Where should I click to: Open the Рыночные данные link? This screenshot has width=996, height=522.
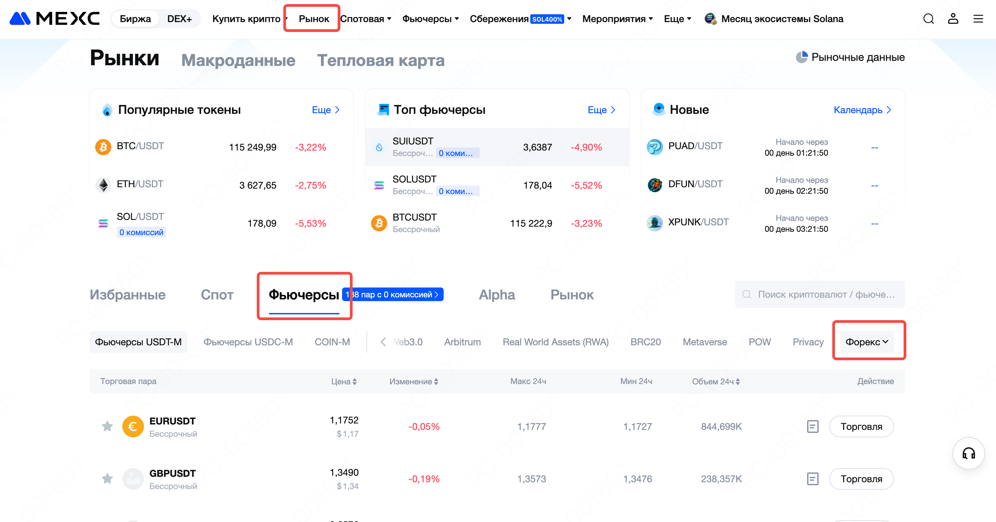pos(850,57)
